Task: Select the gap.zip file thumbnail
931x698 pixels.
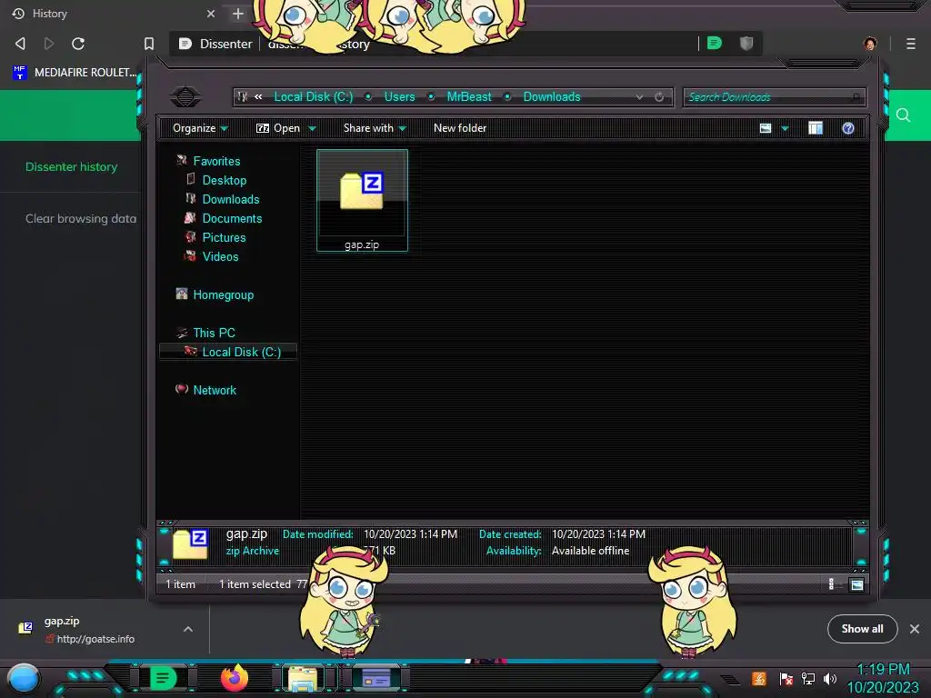Action: [362, 201]
